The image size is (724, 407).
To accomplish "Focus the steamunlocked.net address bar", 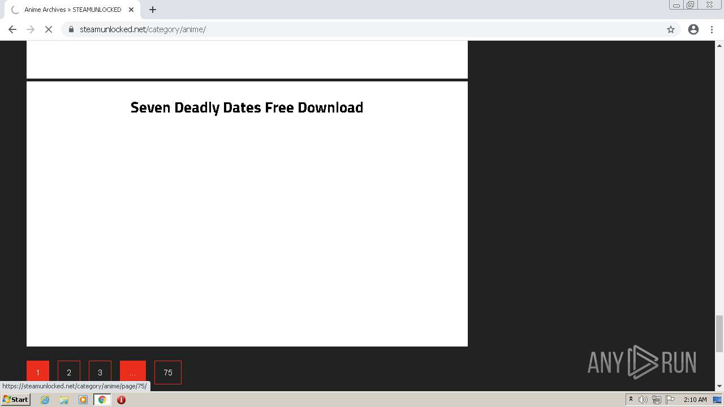I will pos(370,29).
